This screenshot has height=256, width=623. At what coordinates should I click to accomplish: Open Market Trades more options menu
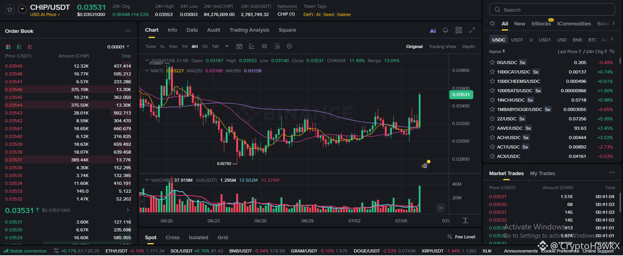pos(612,173)
